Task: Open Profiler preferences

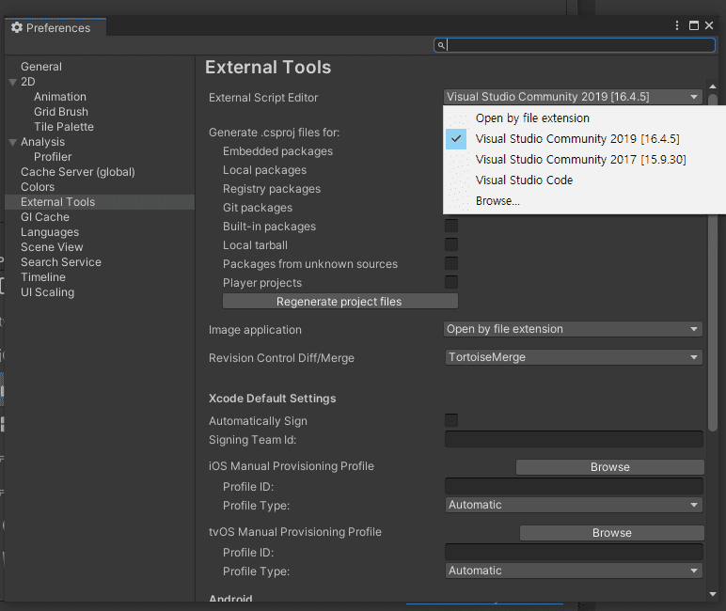Action: (x=53, y=157)
